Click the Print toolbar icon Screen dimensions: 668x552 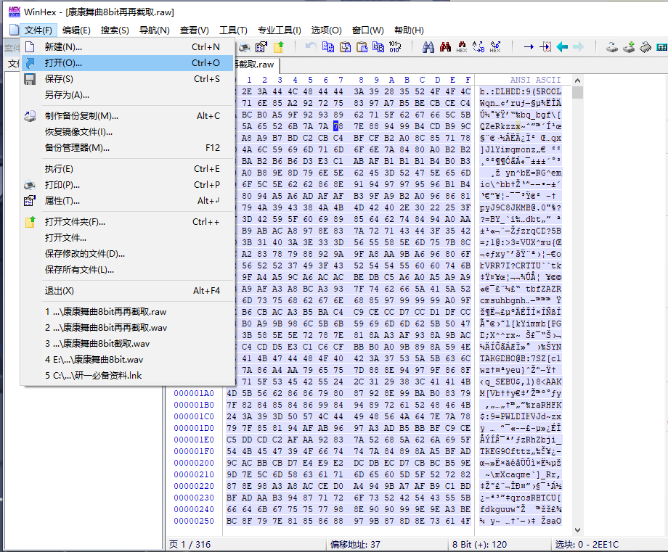(x=245, y=47)
